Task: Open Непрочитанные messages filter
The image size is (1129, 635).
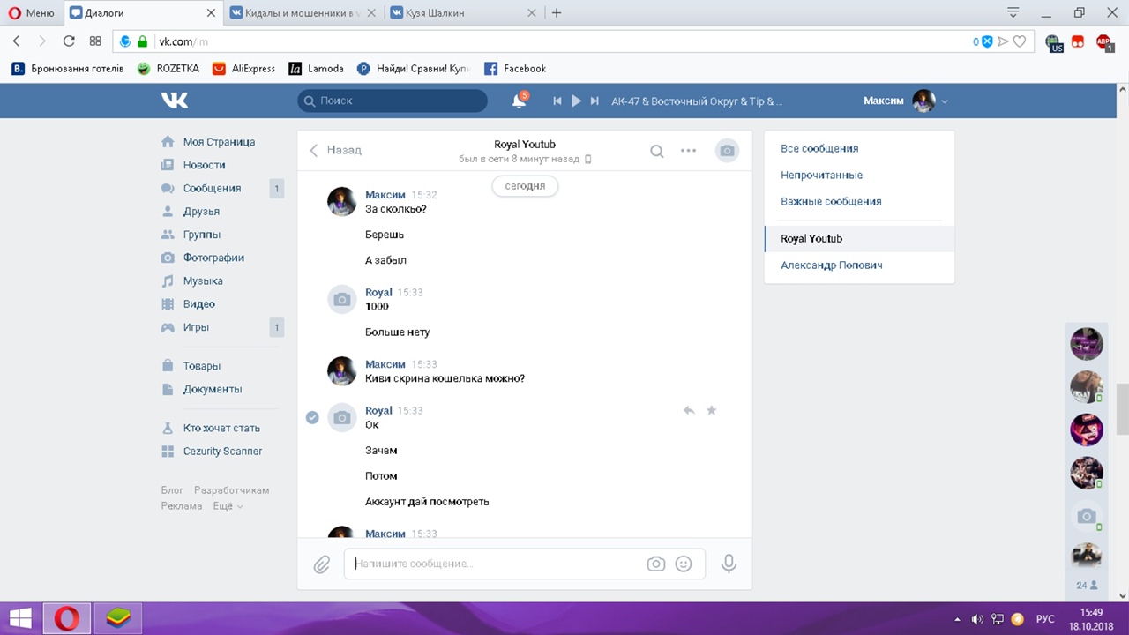Action: click(821, 175)
